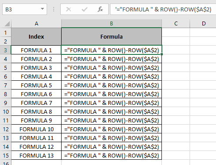This screenshot has height=165, width=216.
Task: Select column D header
Action: coord(204,24)
